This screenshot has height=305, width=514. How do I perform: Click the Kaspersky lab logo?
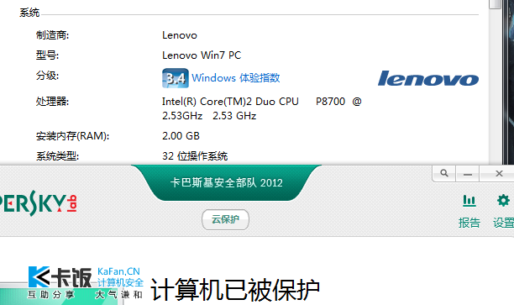pos(39,203)
